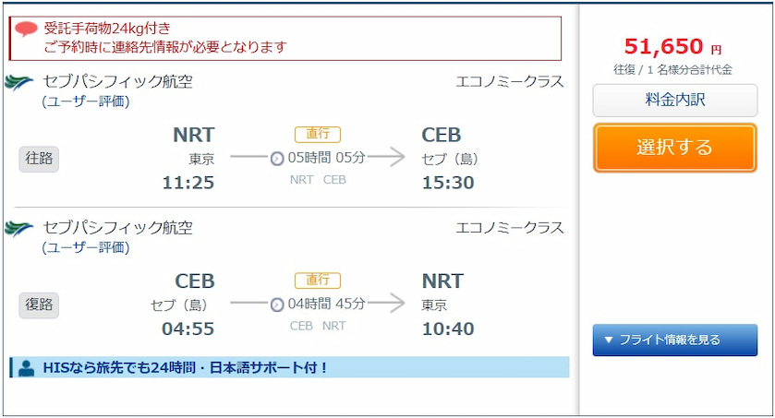Click the red speech bubble notice icon
The image size is (775, 418).
[27, 30]
